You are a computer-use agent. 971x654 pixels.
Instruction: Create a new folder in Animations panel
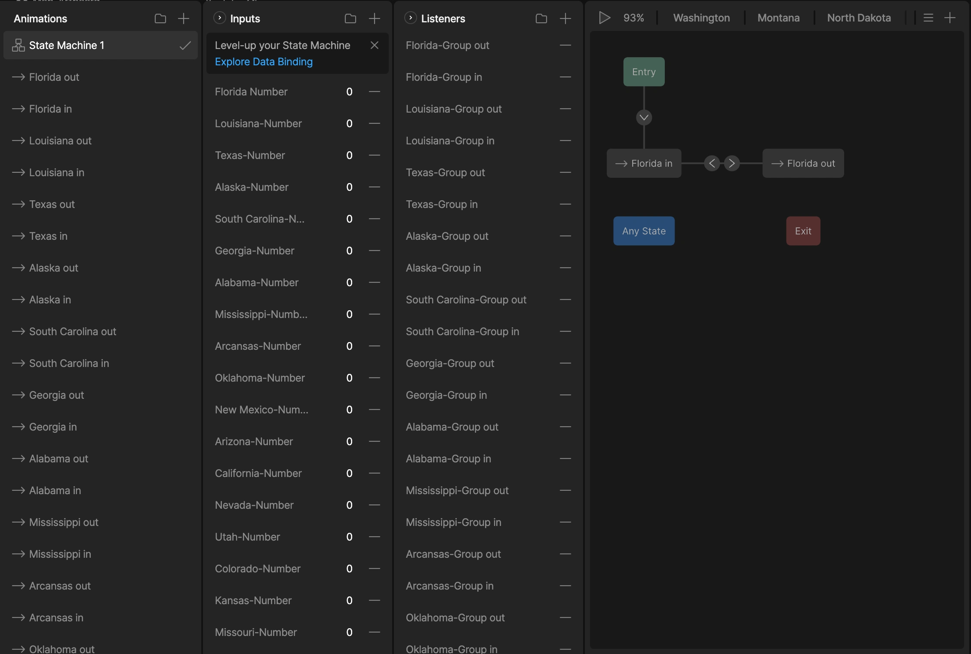pos(160,18)
